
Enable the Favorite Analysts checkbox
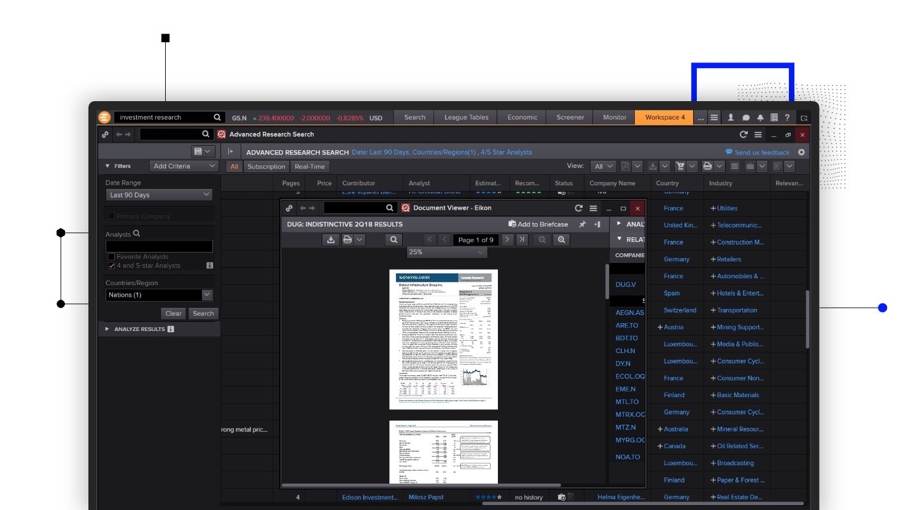tap(111, 257)
